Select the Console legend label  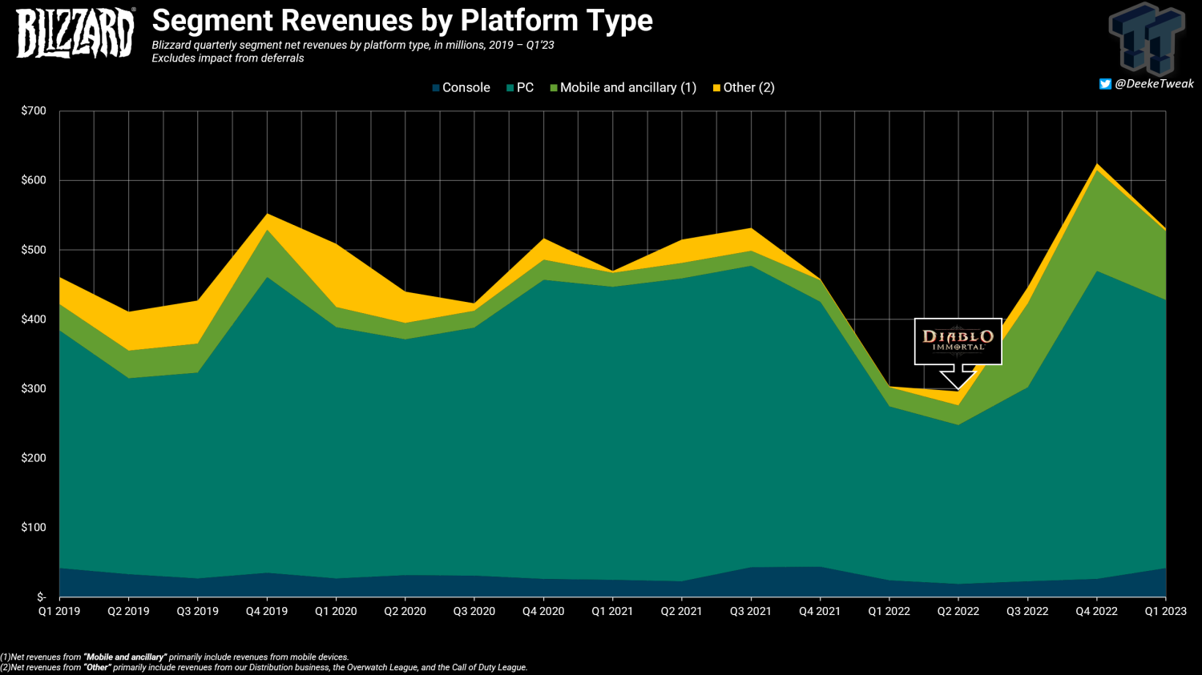point(466,88)
